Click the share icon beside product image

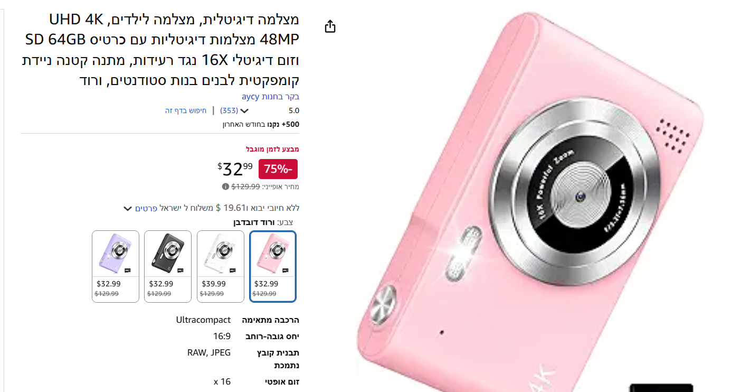pos(330,26)
